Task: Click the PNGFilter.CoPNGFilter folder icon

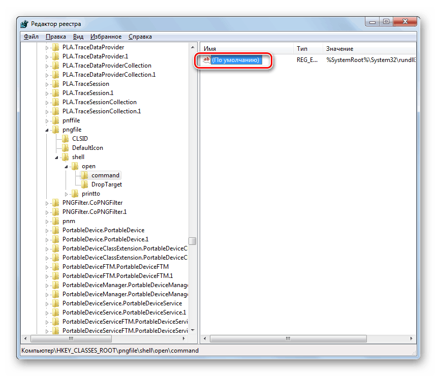Action: (x=56, y=202)
